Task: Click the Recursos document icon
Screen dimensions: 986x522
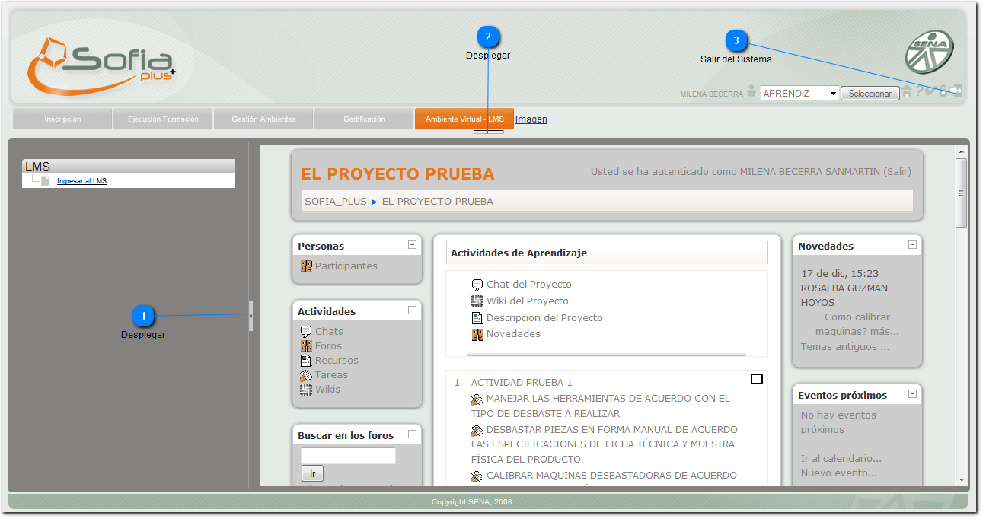Action: tap(306, 361)
